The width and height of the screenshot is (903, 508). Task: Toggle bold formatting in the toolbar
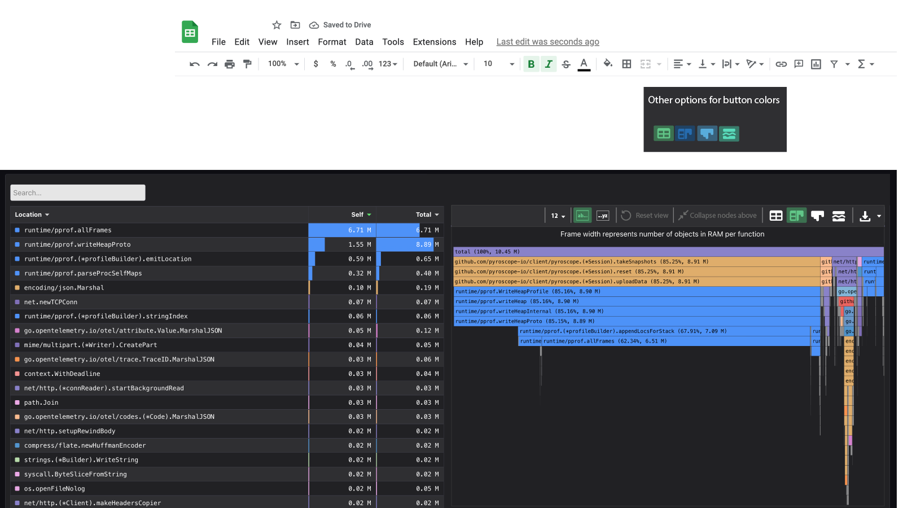[x=531, y=64]
